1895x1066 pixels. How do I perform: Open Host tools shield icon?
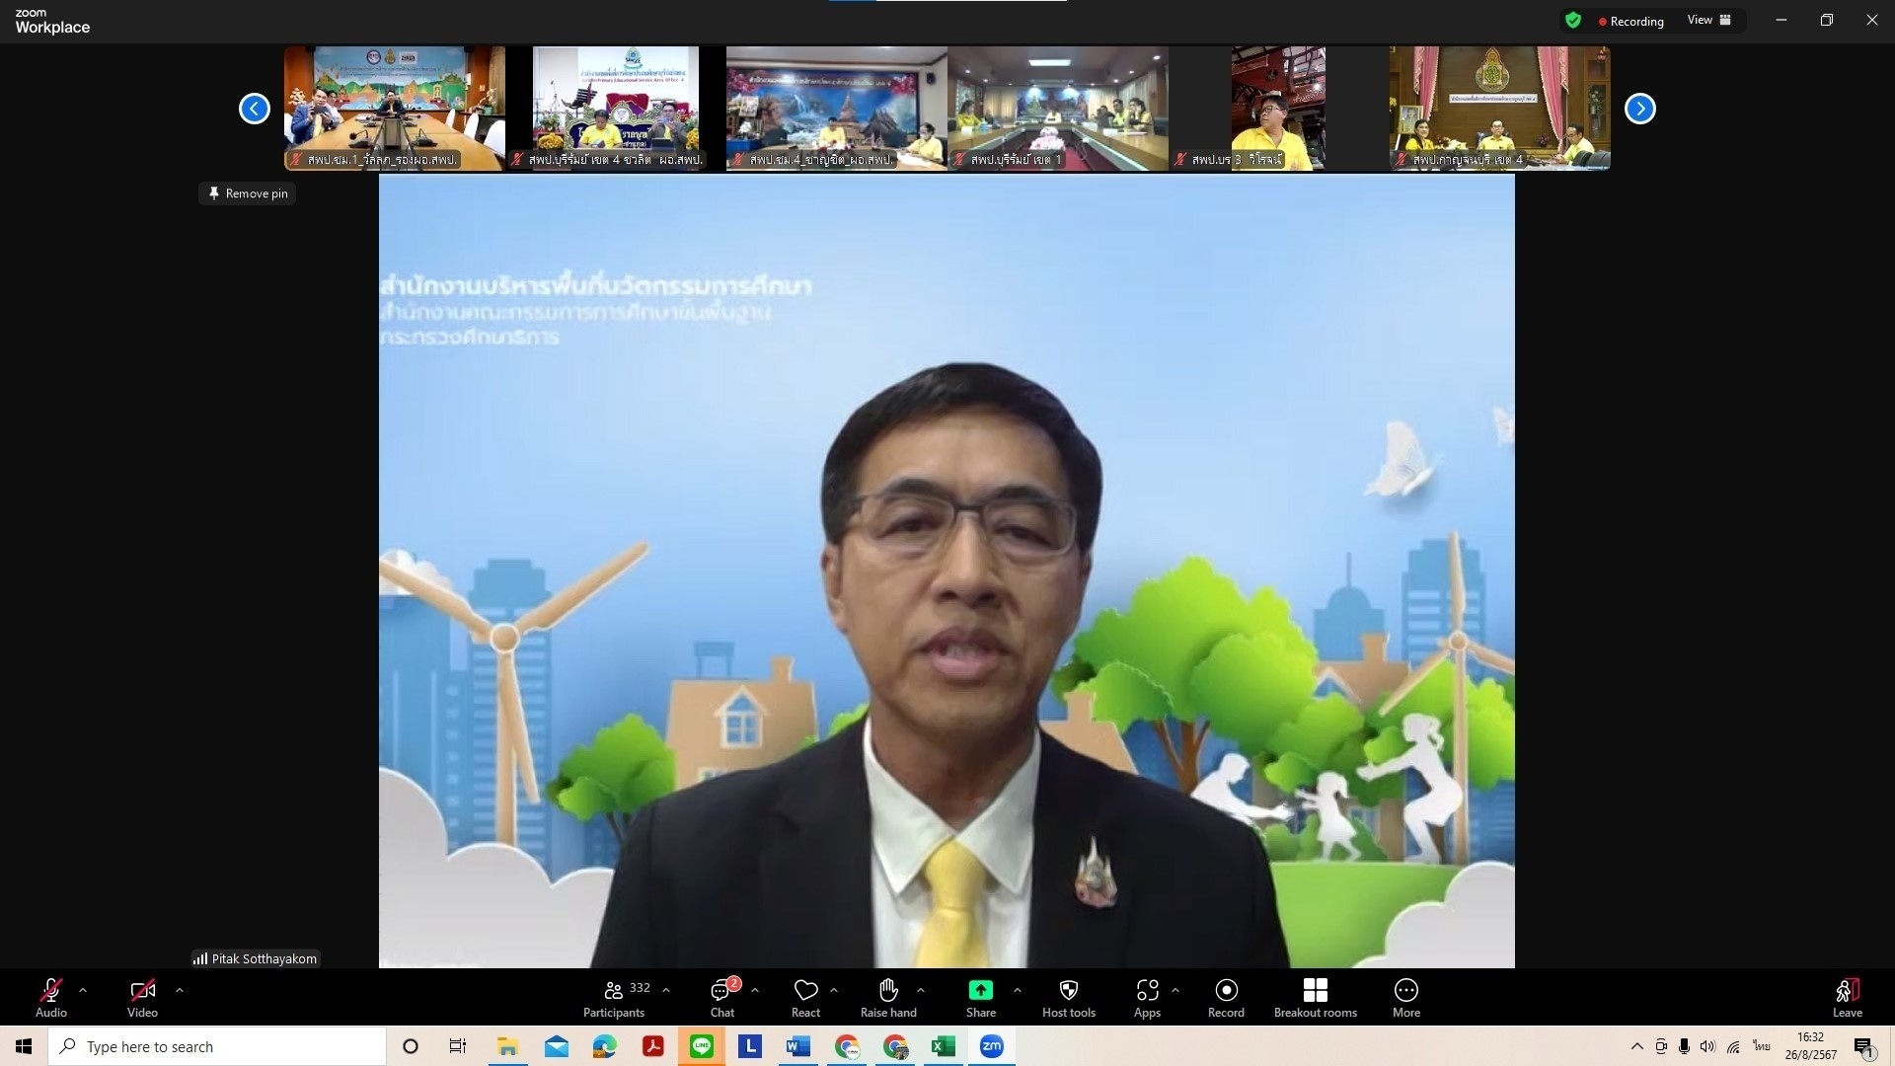(1068, 997)
